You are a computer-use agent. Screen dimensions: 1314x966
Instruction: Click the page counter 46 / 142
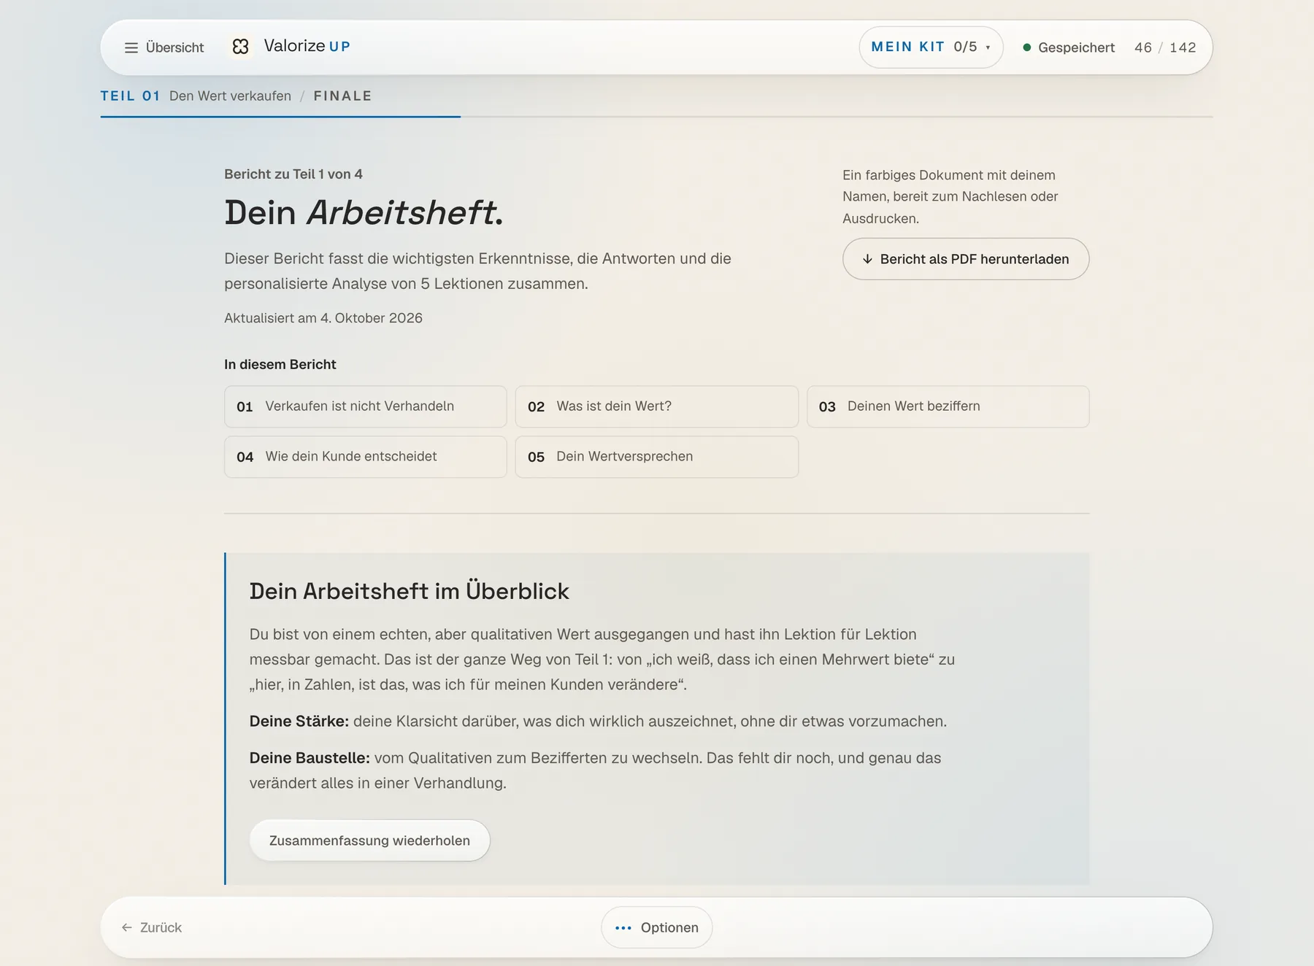1165,47
